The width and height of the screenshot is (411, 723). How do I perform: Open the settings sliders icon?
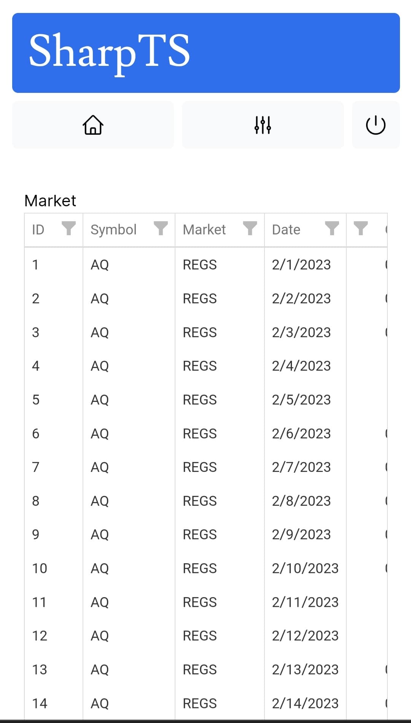(x=263, y=125)
